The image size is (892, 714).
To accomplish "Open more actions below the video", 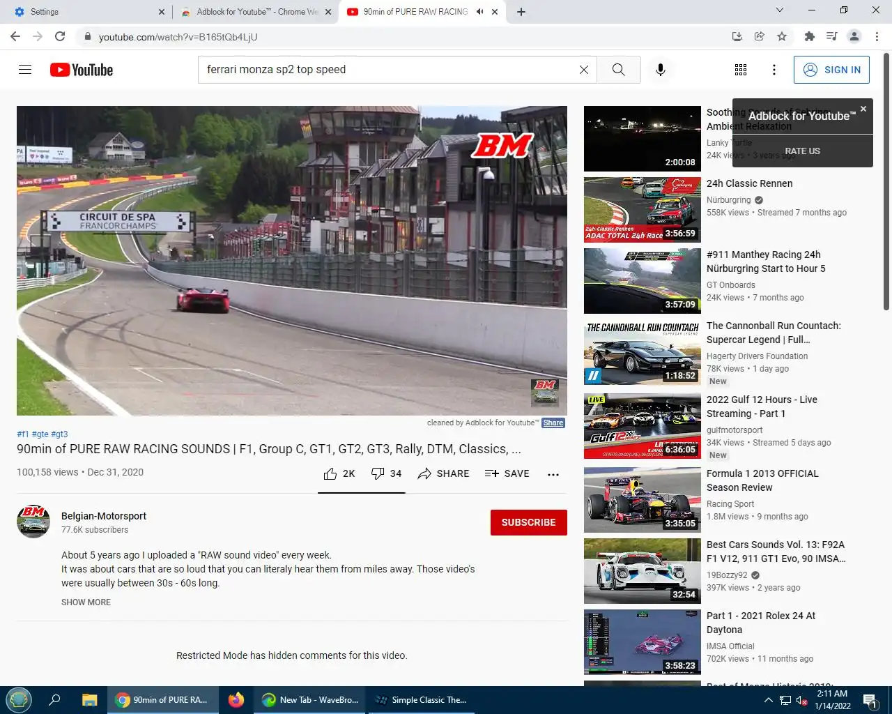I will click(553, 474).
